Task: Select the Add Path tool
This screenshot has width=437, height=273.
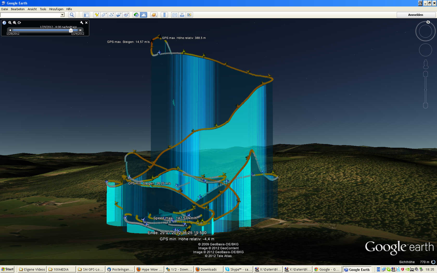Action: [111, 15]
